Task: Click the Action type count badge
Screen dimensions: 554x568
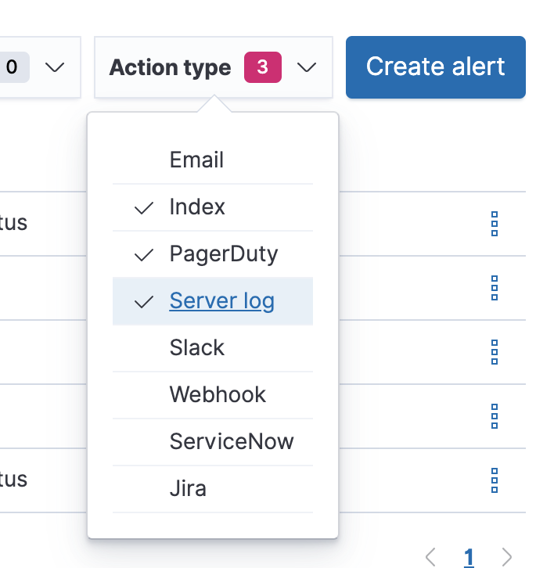Action: [x=262, y=67]
